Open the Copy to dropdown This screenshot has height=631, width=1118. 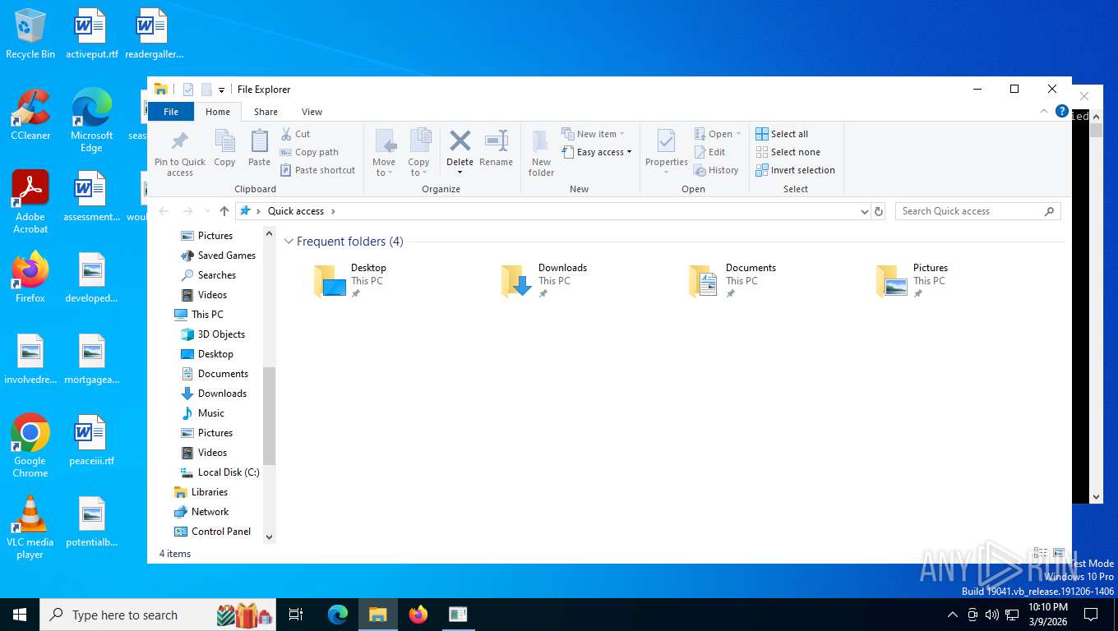419,153
